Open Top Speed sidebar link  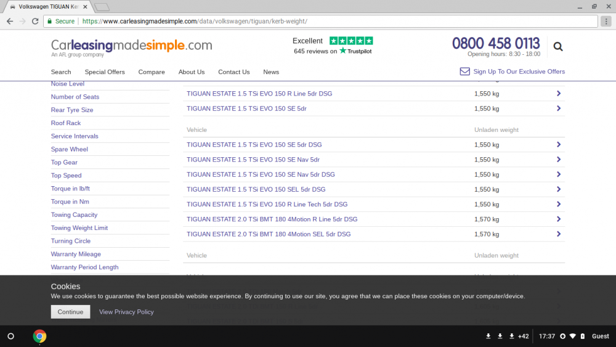coord(66,175)
